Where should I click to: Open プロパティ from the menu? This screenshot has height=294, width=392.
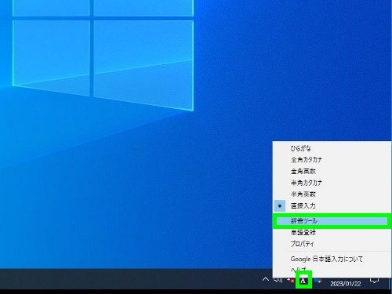pyautogui.click(x=332, y=244)
